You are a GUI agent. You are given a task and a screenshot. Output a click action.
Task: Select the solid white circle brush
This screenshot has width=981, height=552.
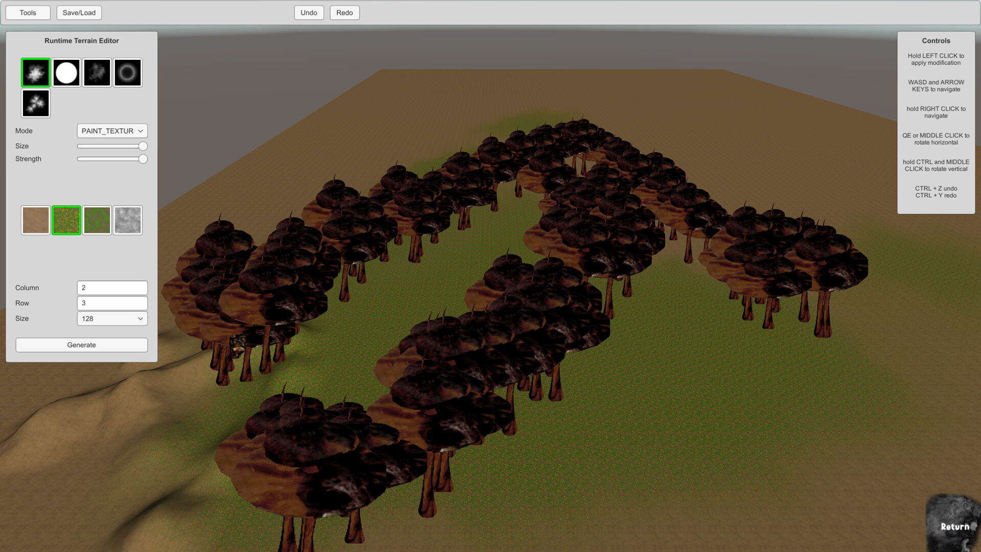pyautogui.click(x=66, y=72)
